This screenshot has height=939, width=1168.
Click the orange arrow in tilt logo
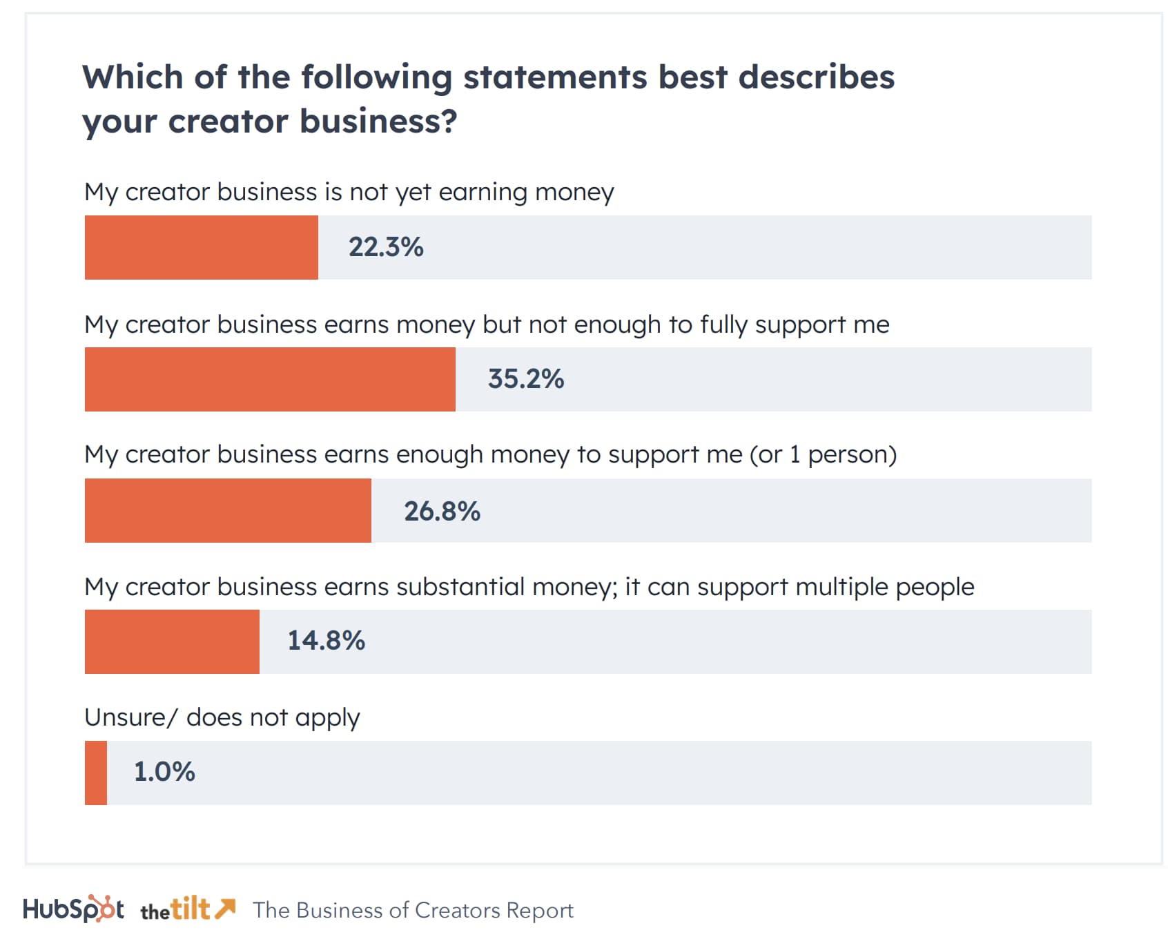(225, 908)
